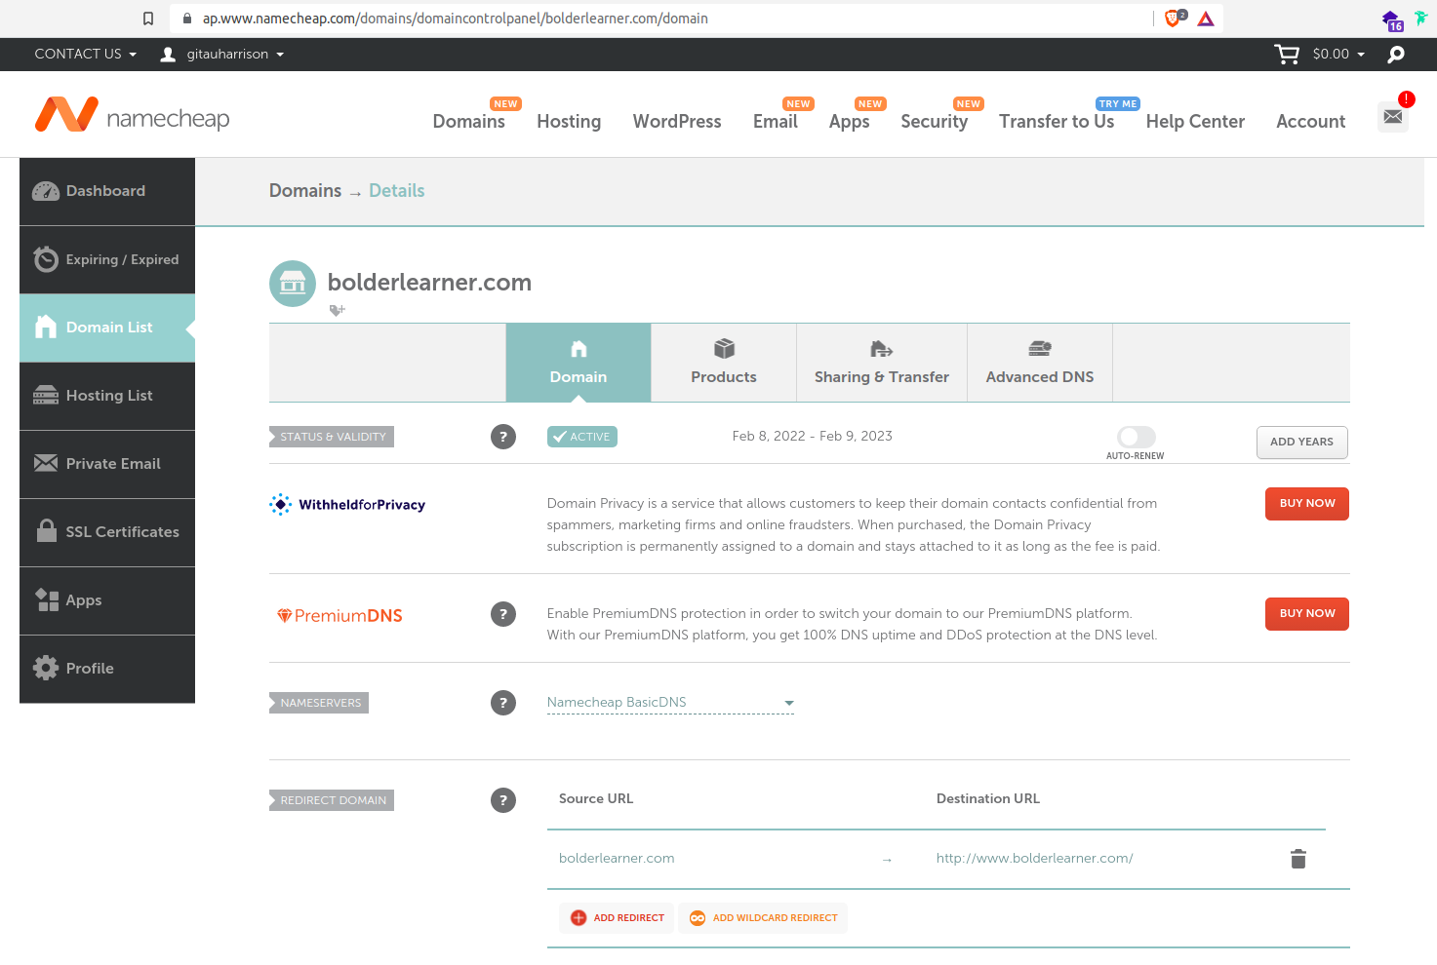Click Buy Now for Domain Privacy

click(1307, 504)
